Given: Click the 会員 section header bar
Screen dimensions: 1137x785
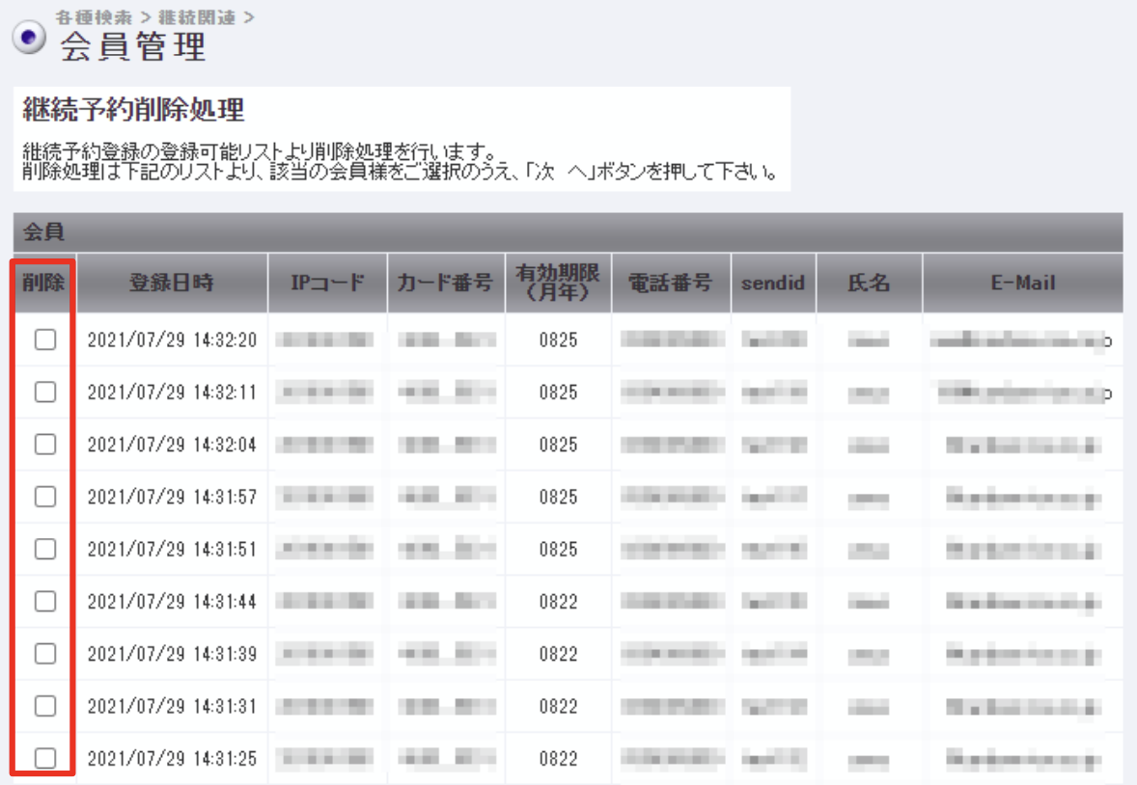Looking at the screenshot, I should point(568,232).
